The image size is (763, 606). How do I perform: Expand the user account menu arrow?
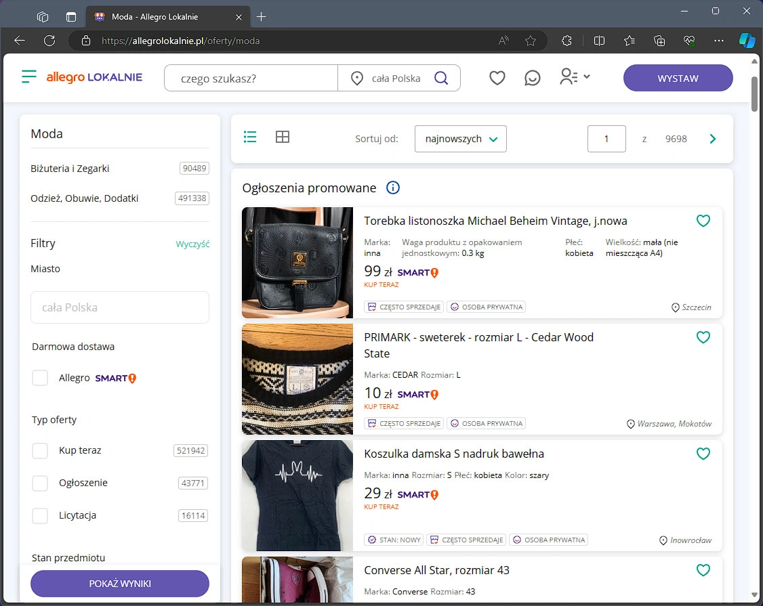(x=587, y=77)
